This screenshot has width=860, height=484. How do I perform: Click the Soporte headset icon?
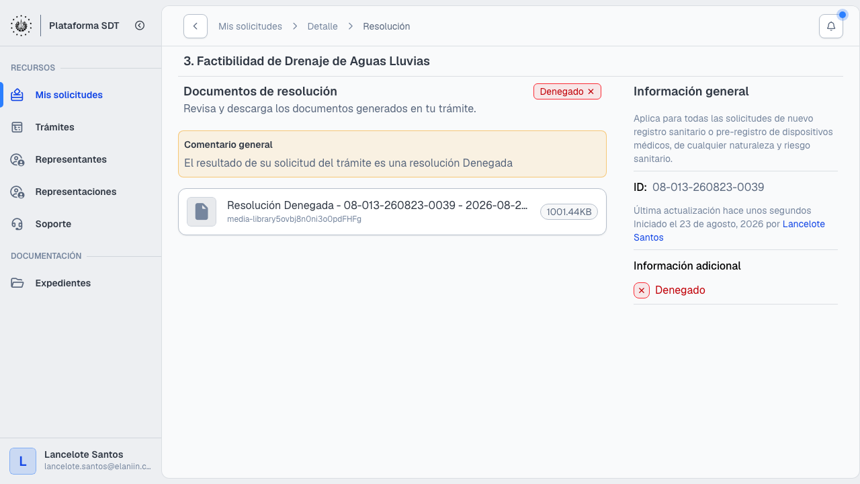pyautogui.click(x=17, y=224)
